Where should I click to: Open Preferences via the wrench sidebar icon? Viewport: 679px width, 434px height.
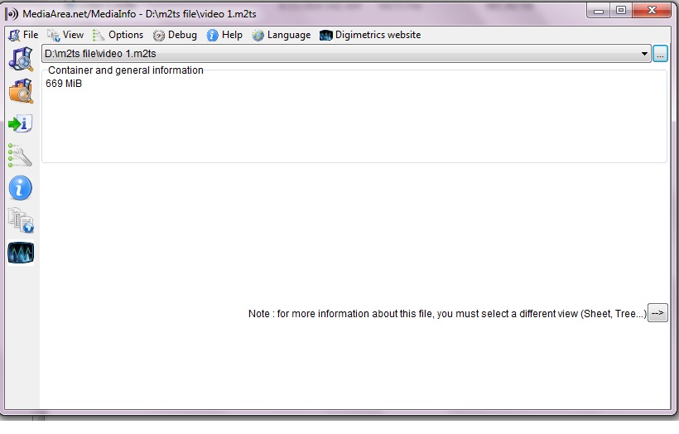pyautogui.click(x=21, y=156)
